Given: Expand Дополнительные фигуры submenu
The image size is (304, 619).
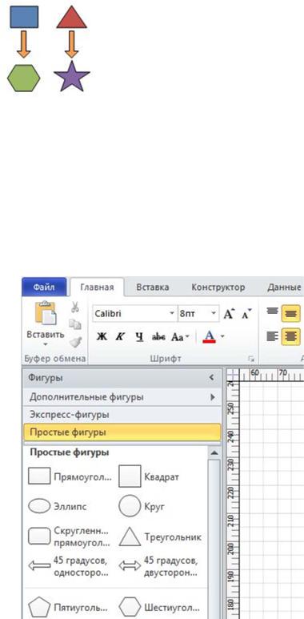Looking at the screenshot, I should [x=213, y=397].
